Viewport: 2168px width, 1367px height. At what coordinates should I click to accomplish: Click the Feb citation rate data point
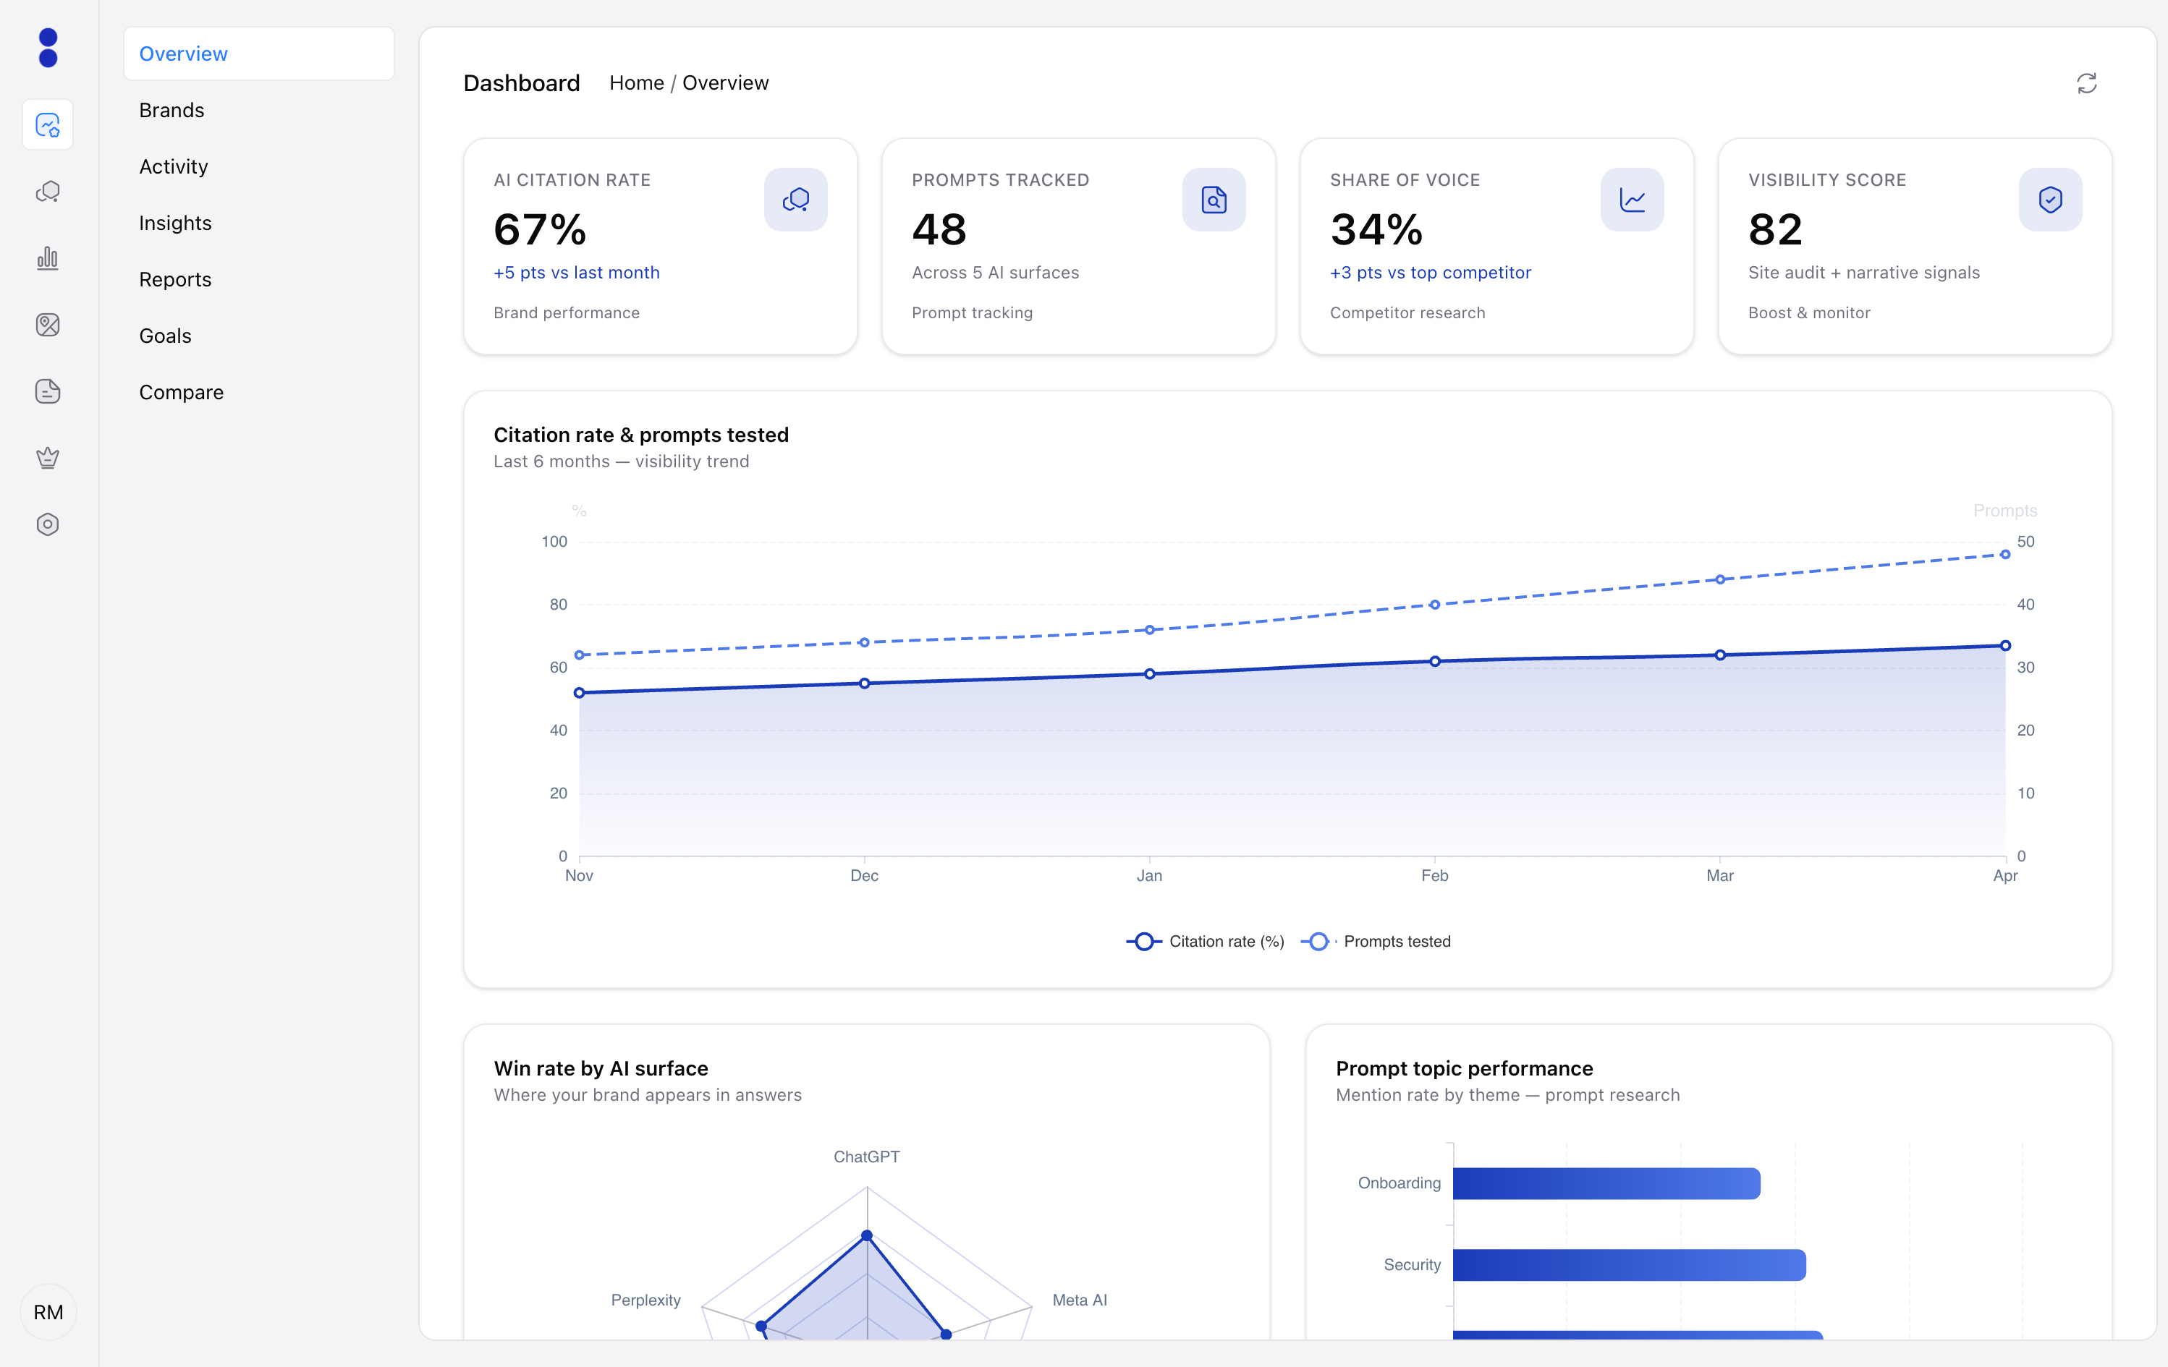tap(1435, 662)
